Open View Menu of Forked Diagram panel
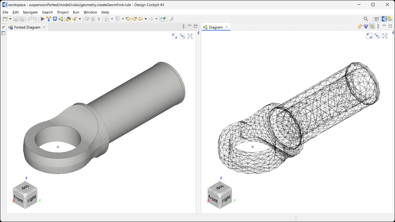 (x=183, y=27)
